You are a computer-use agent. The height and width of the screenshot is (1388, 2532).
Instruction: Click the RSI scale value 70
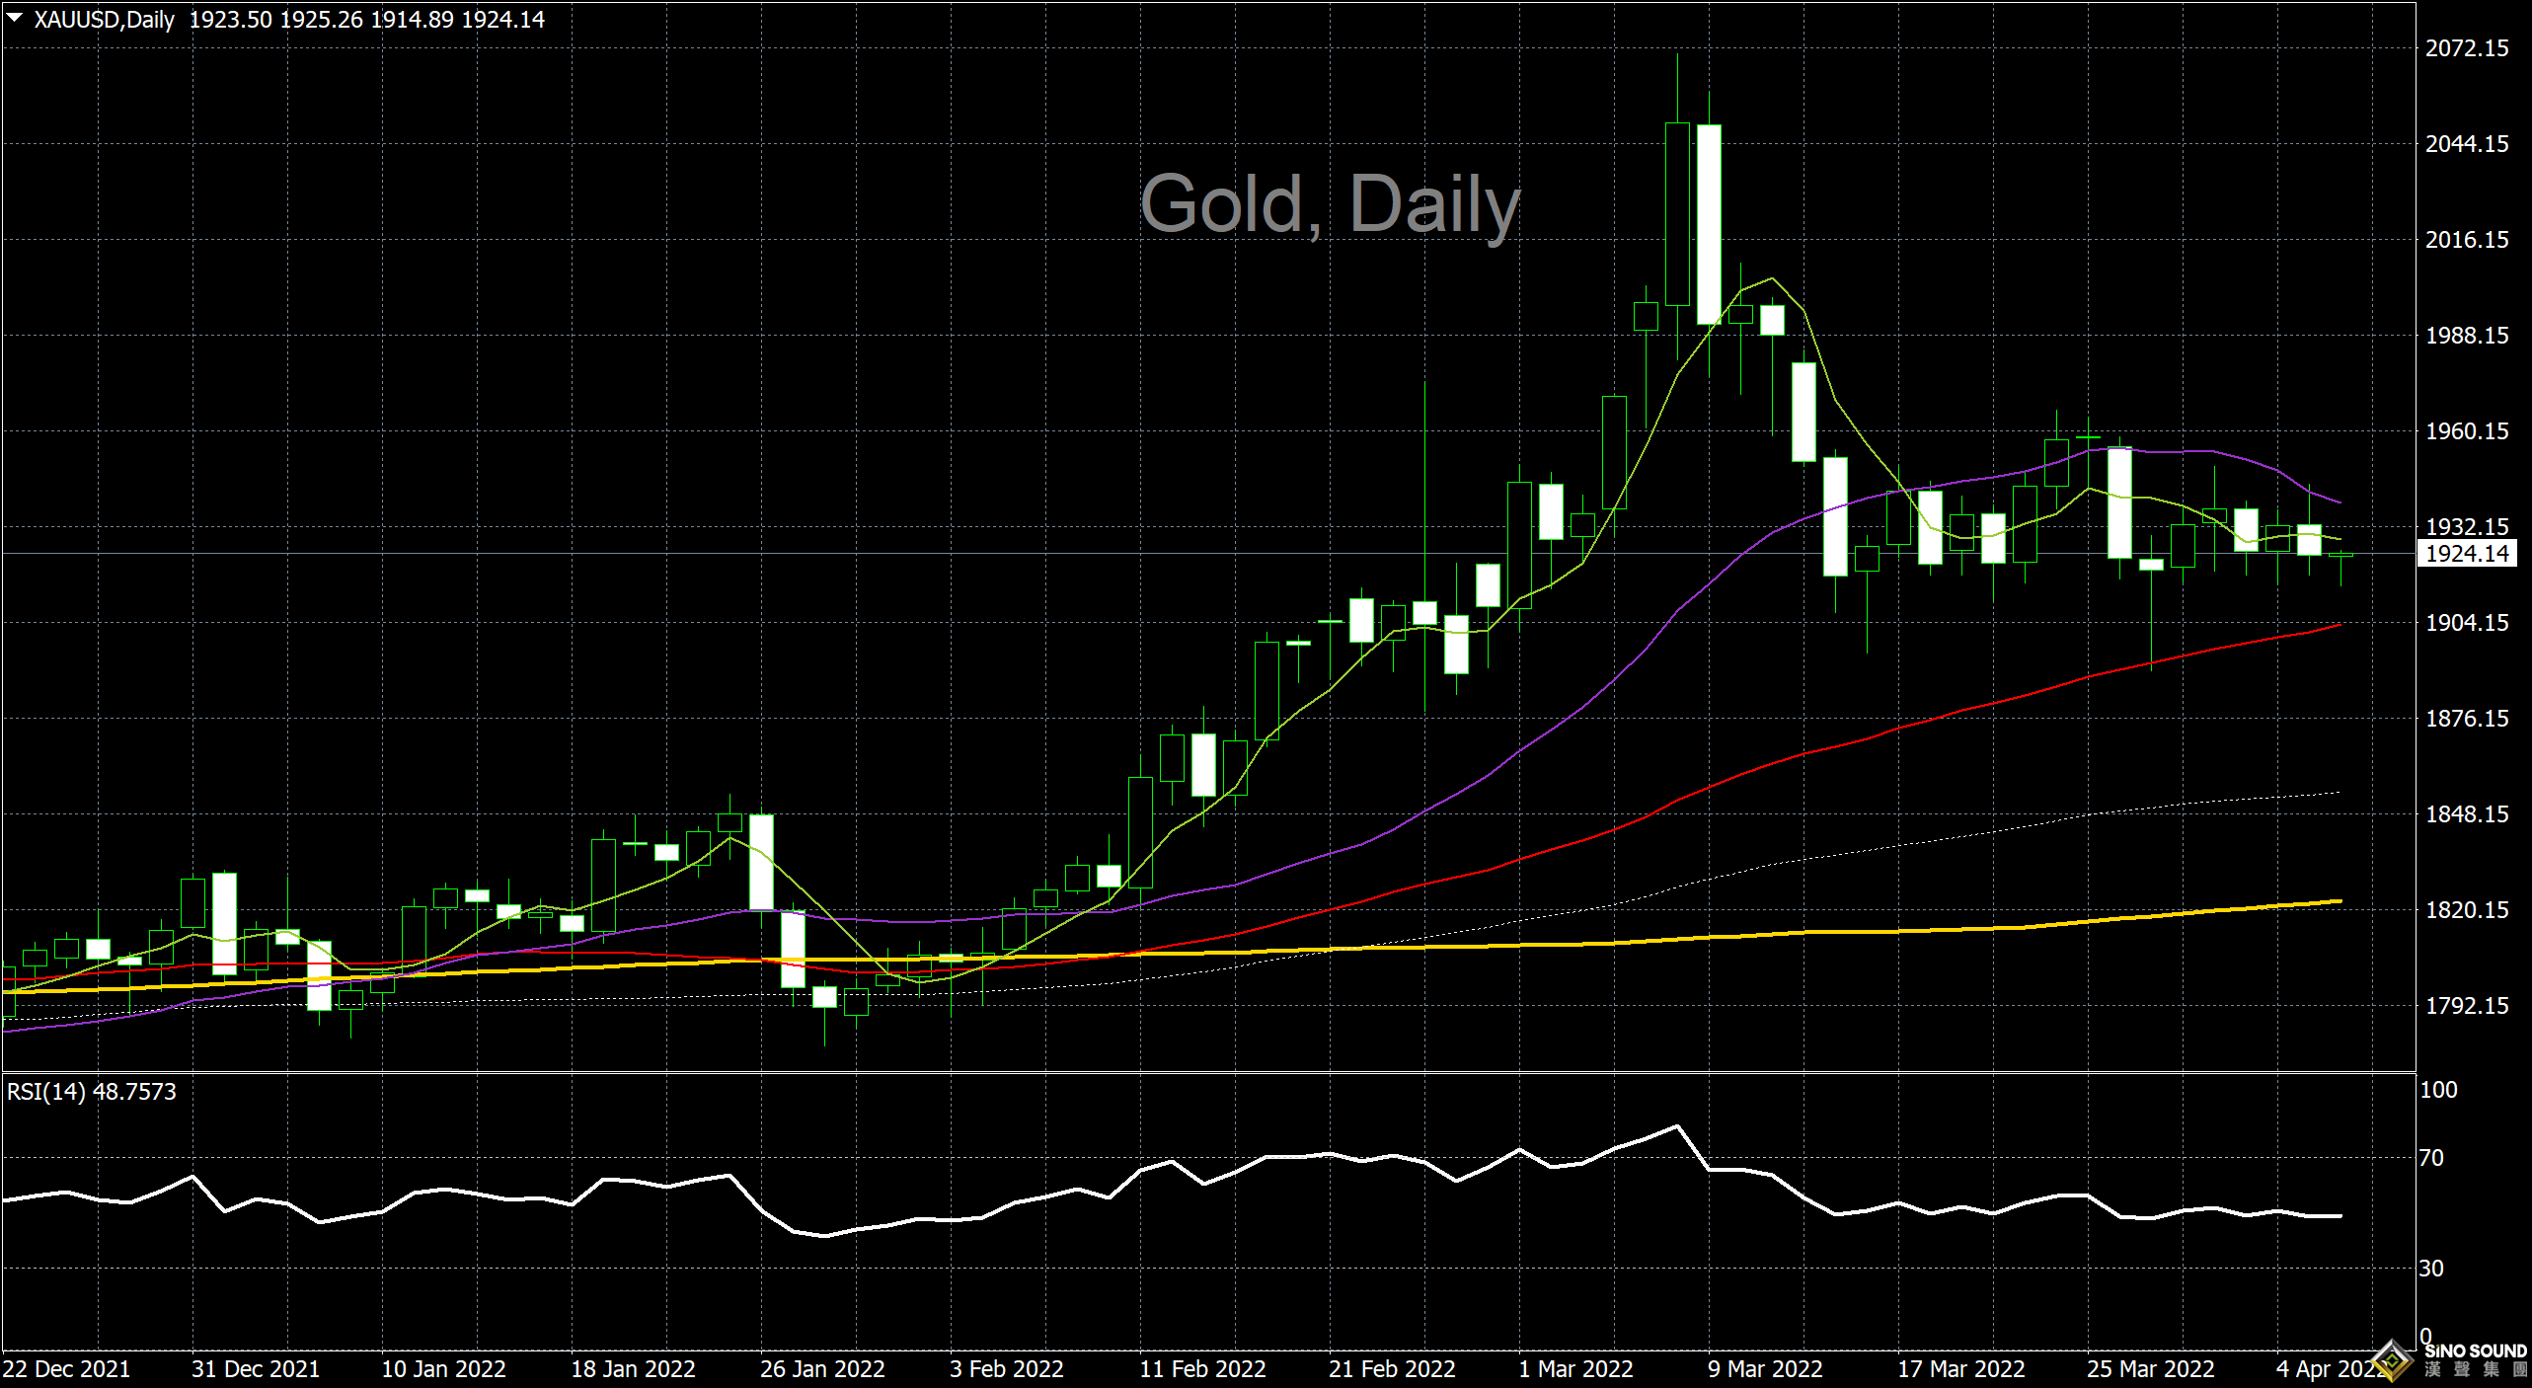(2431, 1158)
